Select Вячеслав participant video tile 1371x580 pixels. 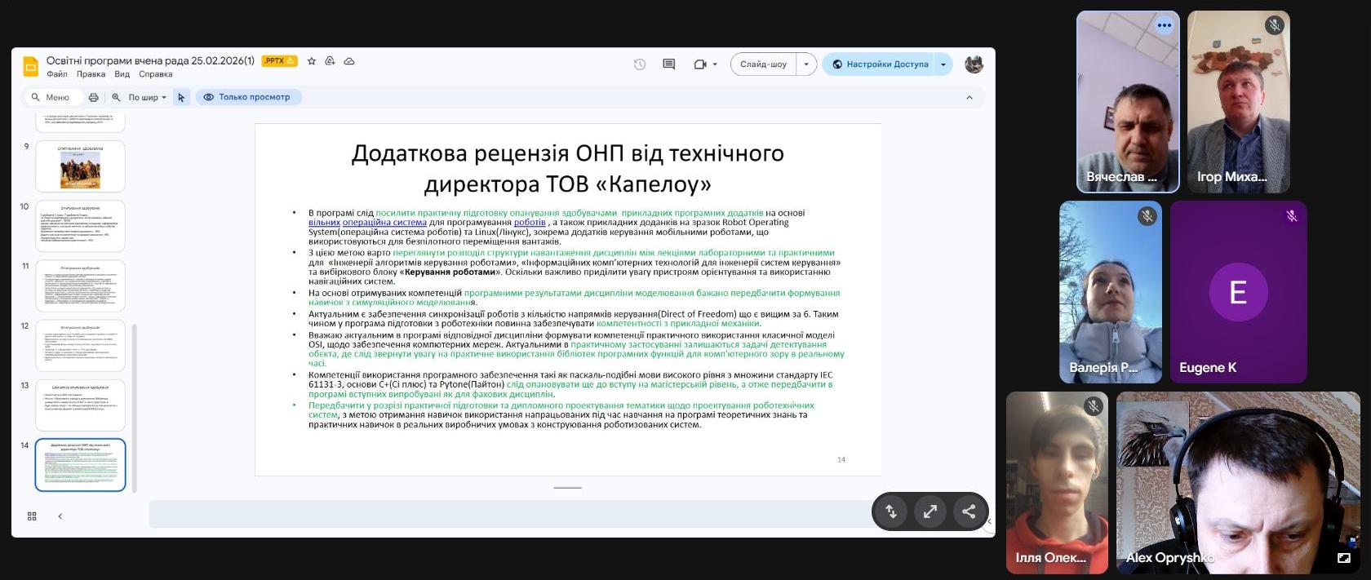(x=1128, y=102)
